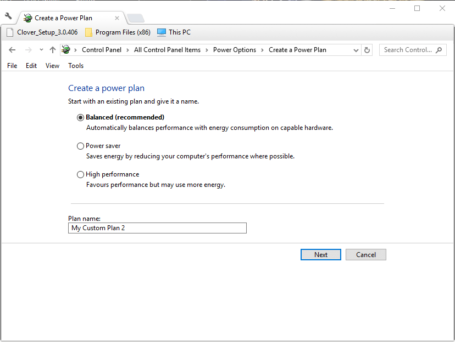Expand the chevron after Power Options
This screenshot has width=455, height=342.
point(262,50)
